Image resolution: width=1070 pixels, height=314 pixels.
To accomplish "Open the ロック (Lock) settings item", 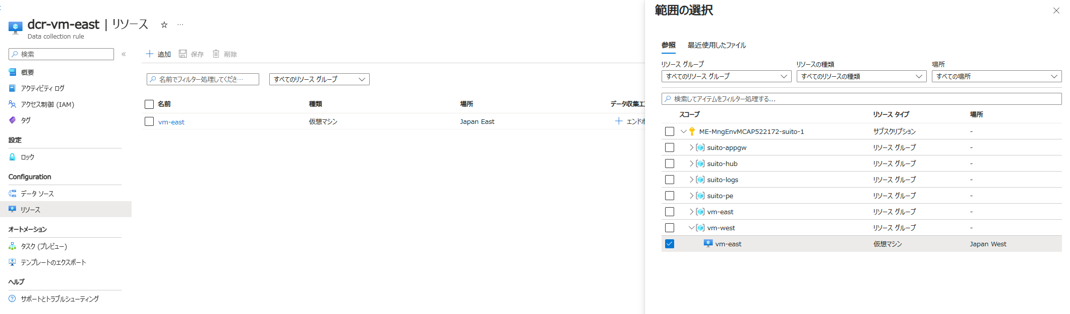I will click(28, 157).
